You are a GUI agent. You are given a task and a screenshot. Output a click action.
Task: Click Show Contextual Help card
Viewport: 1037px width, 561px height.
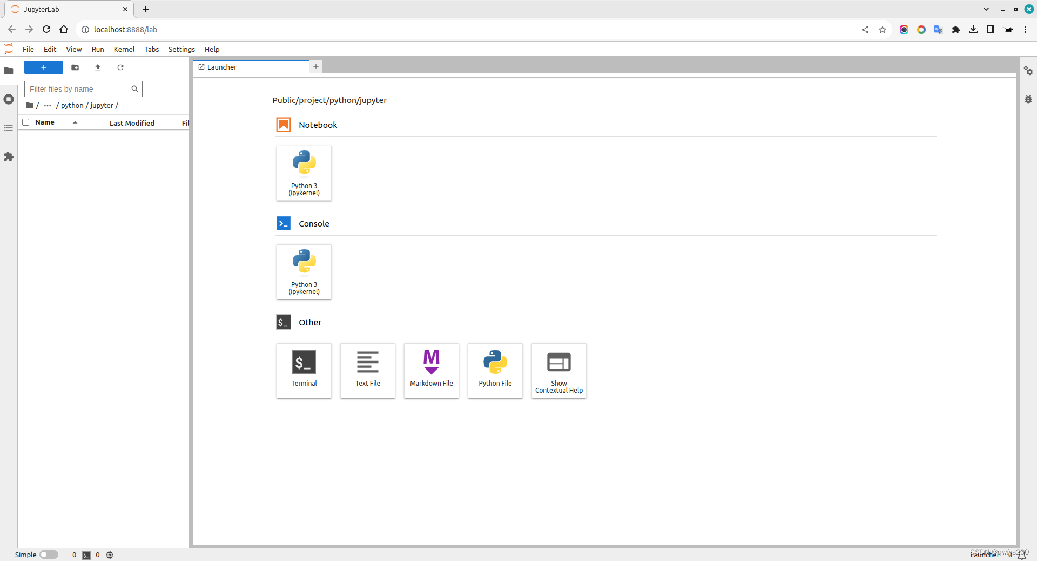coord(559,371)
